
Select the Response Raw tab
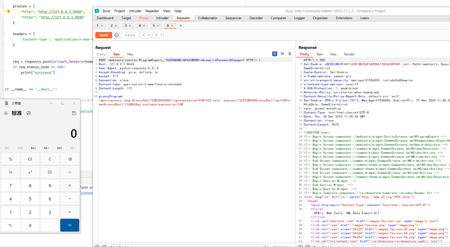pyautogui.click(x=320, y=54)
